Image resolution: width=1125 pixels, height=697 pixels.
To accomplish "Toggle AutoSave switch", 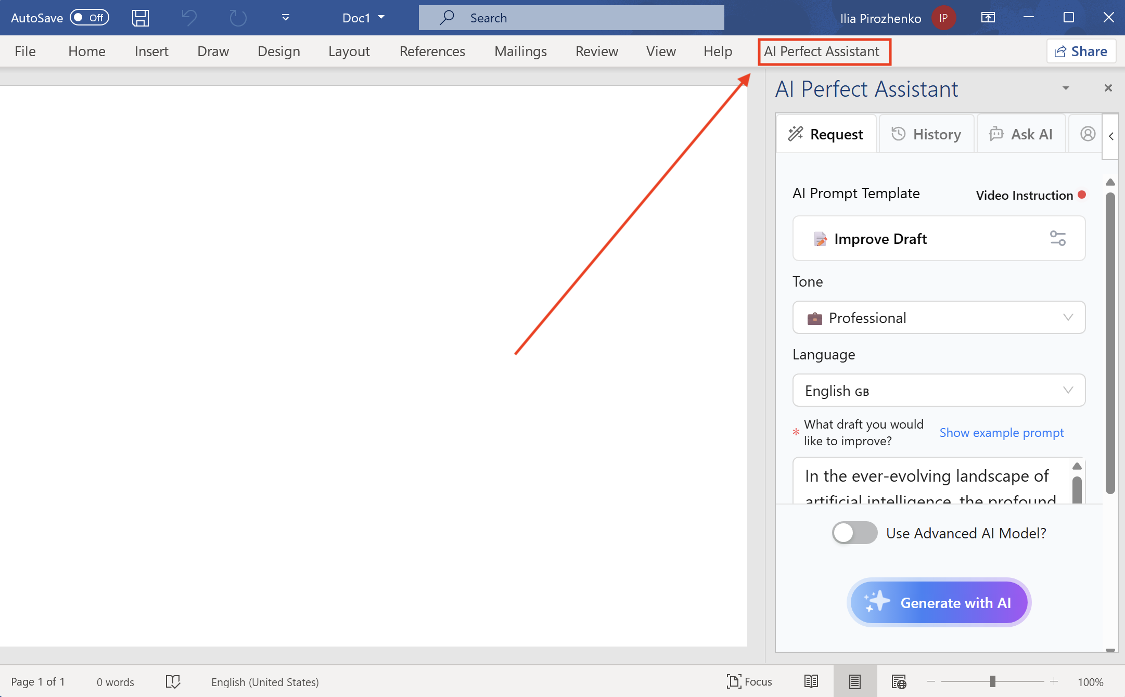I will [x=90, y=18].
